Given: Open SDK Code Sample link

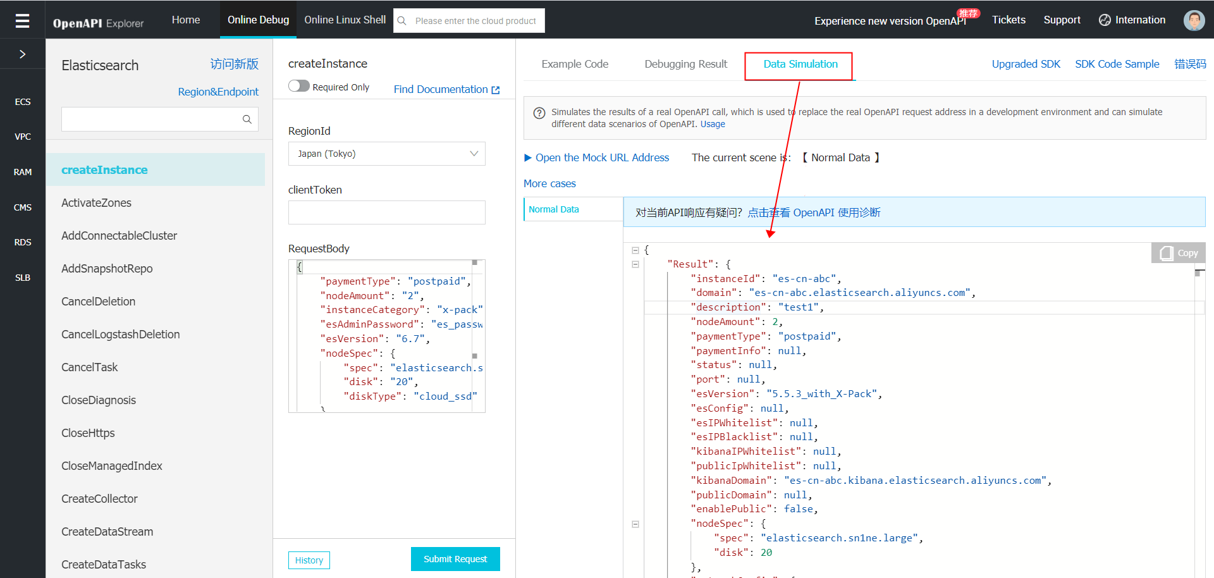Looking at the screenshot, I should click(x=1117, y=64).
